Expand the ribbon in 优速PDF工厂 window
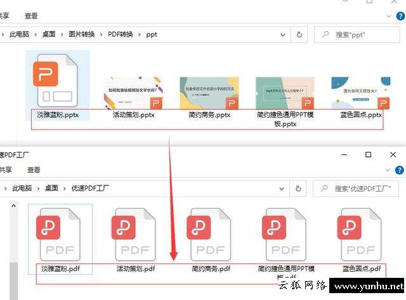The image size is (406, 300). click(388, 170)
